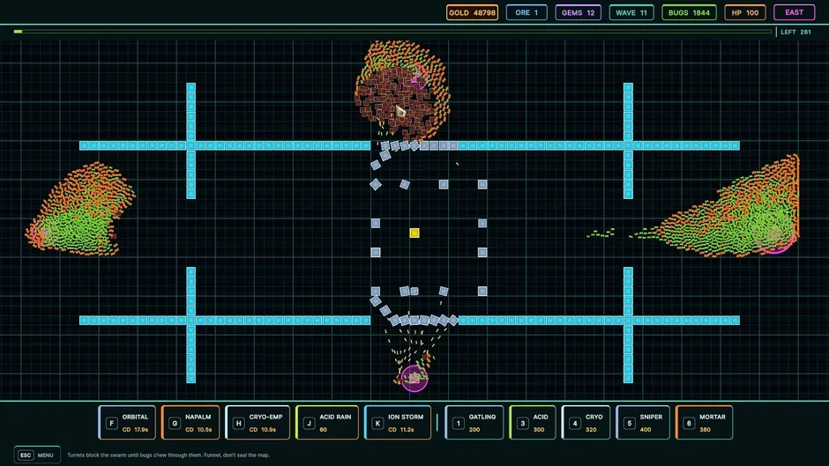Image resolution: width=829 pixels, height=466 pixels.
Task: Click the LEFT 261 remaining counter
Action: coord(795,33)
